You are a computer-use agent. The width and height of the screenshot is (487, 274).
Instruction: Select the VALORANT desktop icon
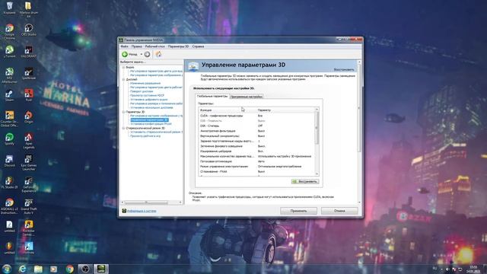click(29, 52)
